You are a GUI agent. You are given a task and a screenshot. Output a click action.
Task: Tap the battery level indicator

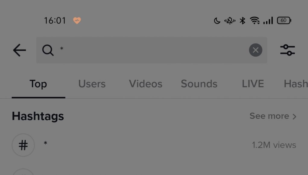(x=284, y=21)
